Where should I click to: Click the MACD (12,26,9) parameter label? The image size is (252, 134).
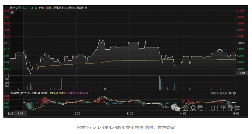20,93
